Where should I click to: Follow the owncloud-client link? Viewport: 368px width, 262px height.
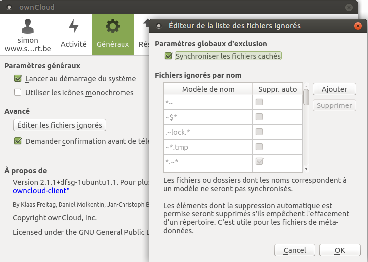(41, 191)
